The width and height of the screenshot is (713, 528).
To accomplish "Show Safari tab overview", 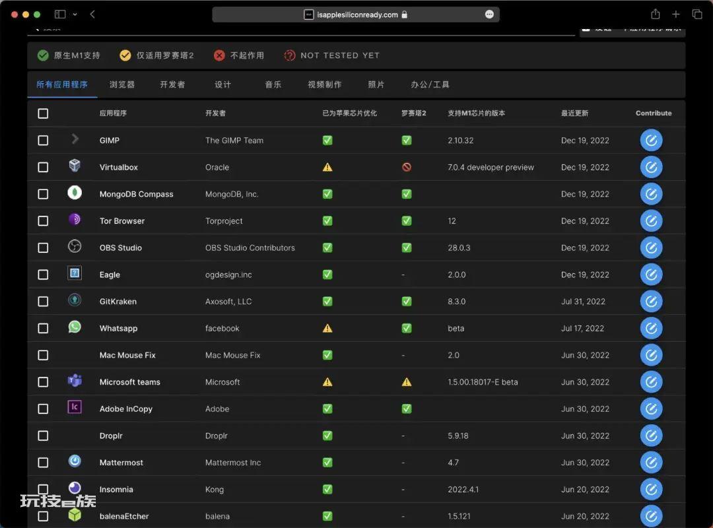I will click(697, 15).
